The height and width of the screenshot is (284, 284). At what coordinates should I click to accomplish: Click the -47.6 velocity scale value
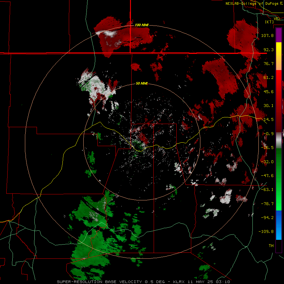coord(267,176)
